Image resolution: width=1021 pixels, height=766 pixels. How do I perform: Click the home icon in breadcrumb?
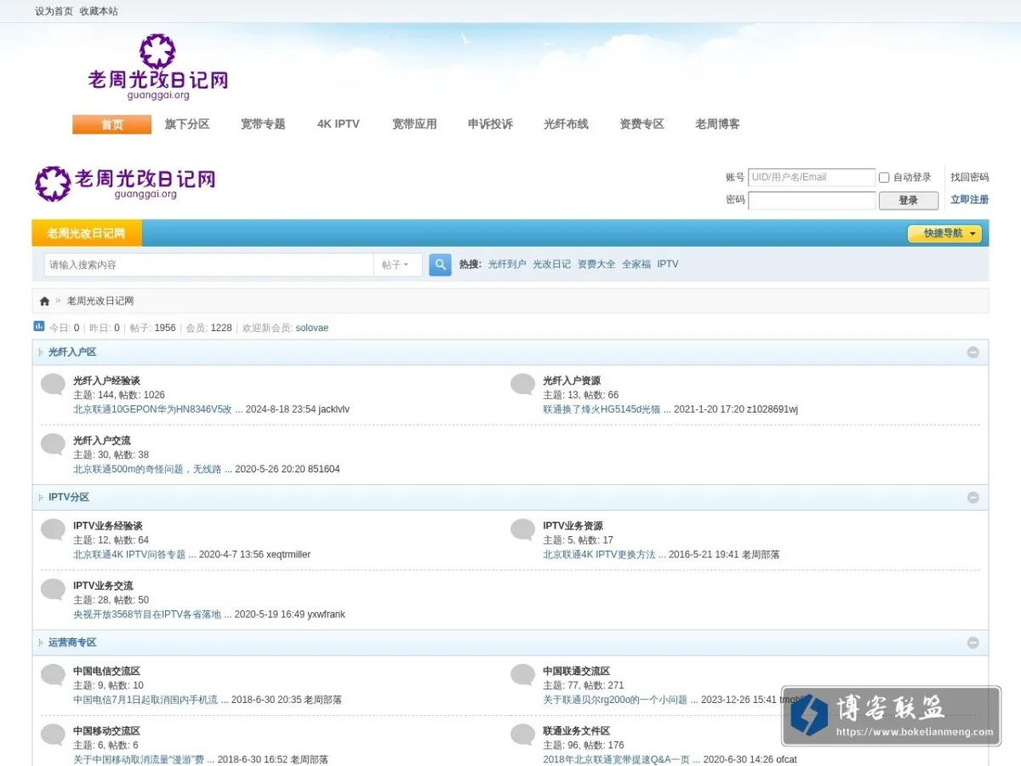tap(44, 301)
